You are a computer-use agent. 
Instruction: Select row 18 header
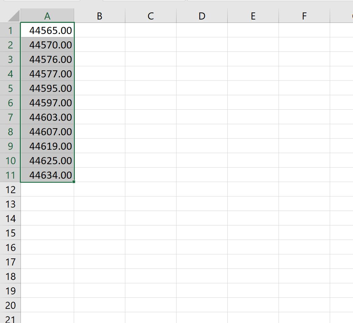(x=10, y=276)
